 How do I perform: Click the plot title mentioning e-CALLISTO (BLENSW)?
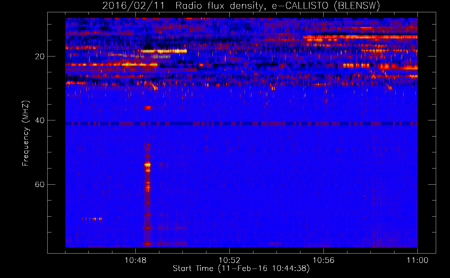[241, 6]
